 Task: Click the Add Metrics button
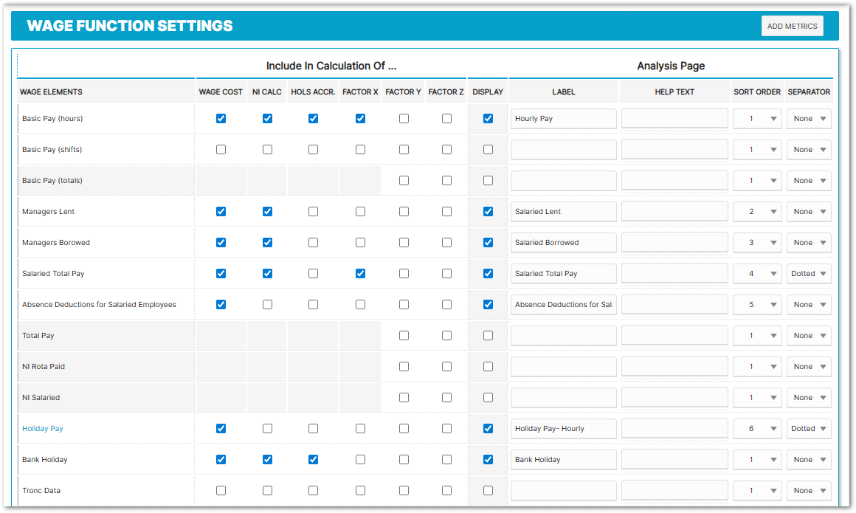coord(792,26)
